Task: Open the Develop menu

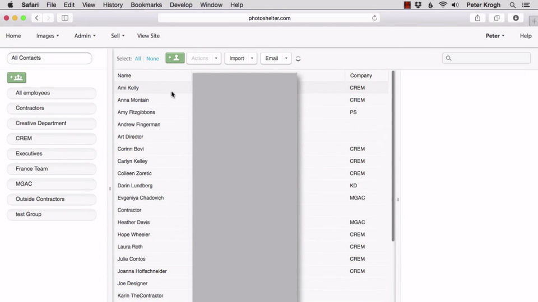Action: click(181, 5)
